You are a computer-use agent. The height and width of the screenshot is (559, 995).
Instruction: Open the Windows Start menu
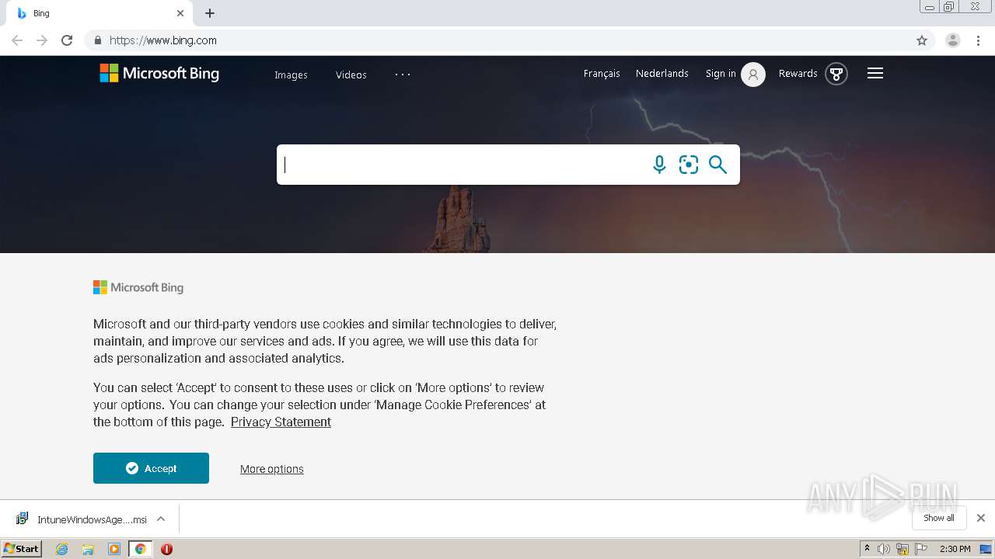coord(22,548)
